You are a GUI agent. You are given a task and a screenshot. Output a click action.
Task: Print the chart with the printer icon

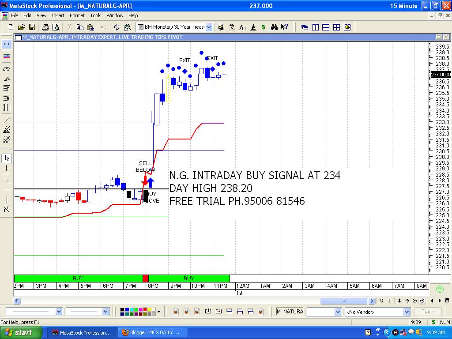(x=45, y=27)
